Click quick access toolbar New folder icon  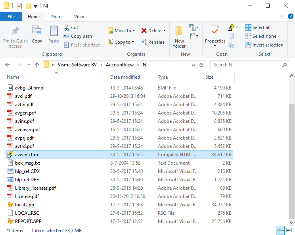[28, 6]
